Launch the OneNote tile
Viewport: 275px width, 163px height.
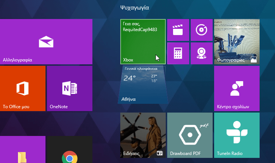click(70, 88)
